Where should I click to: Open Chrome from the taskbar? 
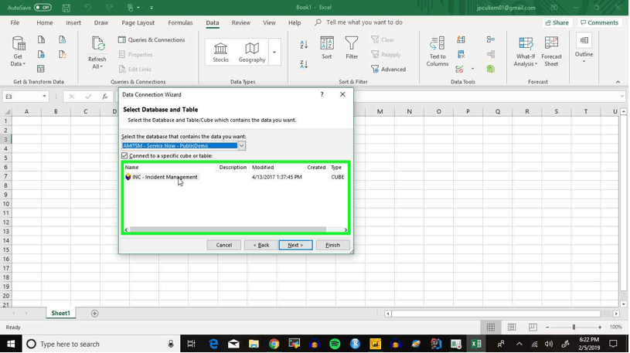(x=274, y=345)
